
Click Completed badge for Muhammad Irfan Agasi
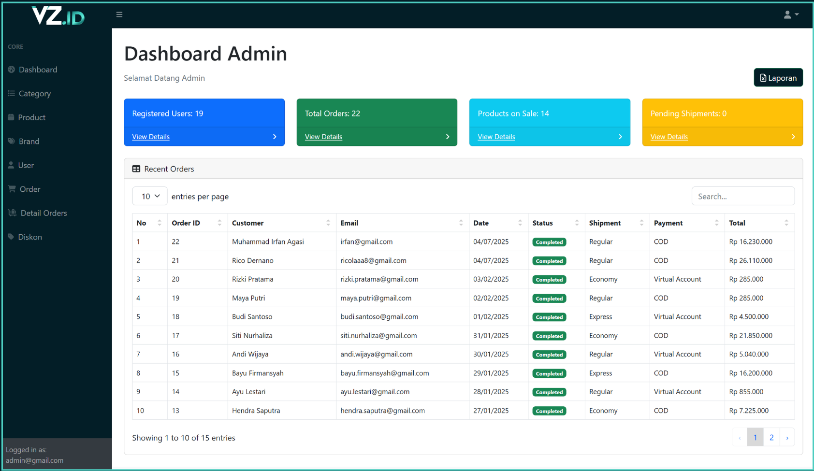[x=549, y=242]
